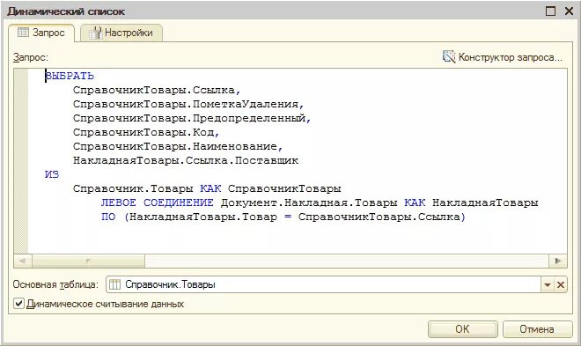This screenshot has height=346, width=581.
Task: Clear the Основная таблица field value
Action: click(561, 284)
